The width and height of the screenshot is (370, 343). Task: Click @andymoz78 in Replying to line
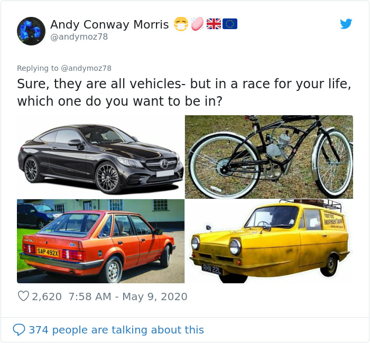86,68
